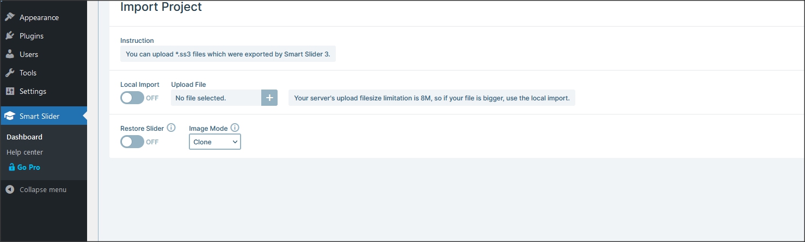This screenshot has height=242, width=805.
Task: Click the Tools wrench icon
Action: tap(10, 73)
